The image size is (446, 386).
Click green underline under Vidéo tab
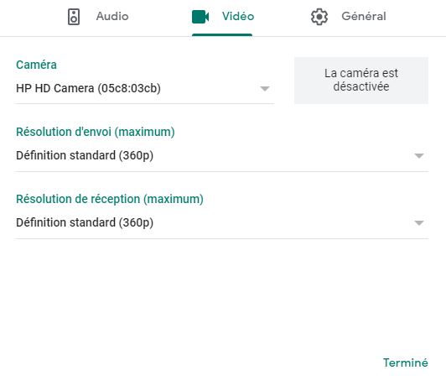coord(222,35)
